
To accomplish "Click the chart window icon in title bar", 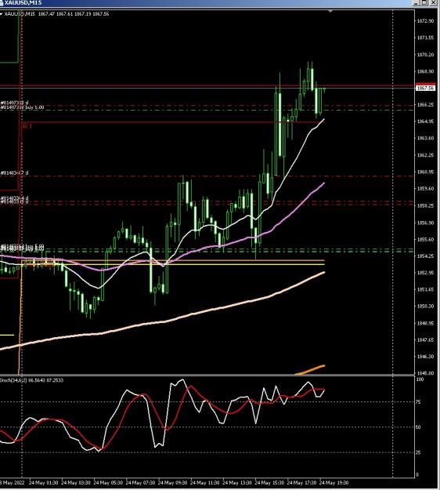I will [2, 2].
